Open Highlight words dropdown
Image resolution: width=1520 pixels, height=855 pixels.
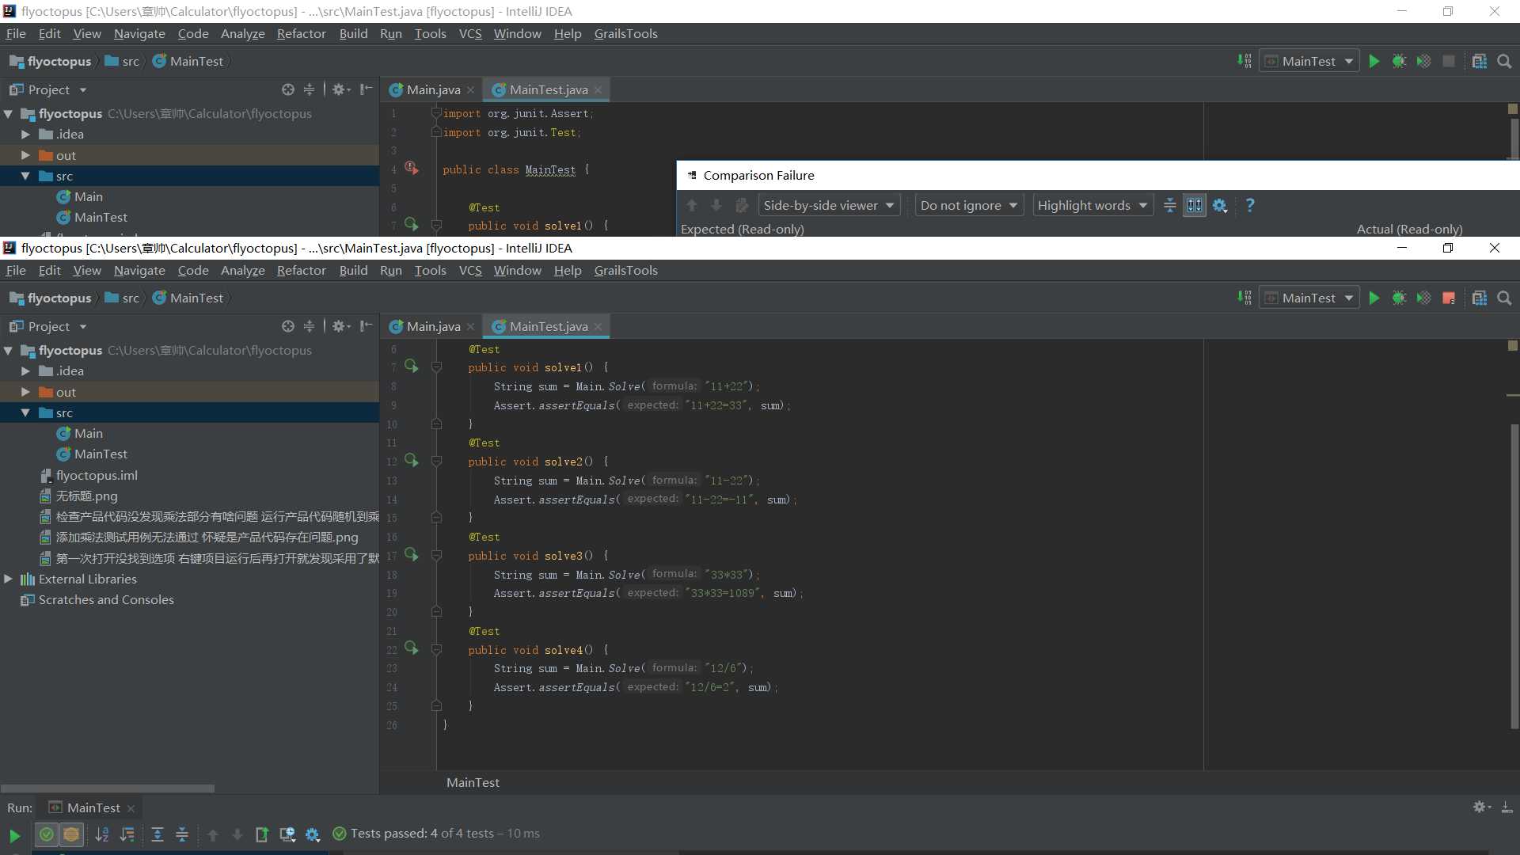(1092, 206)
